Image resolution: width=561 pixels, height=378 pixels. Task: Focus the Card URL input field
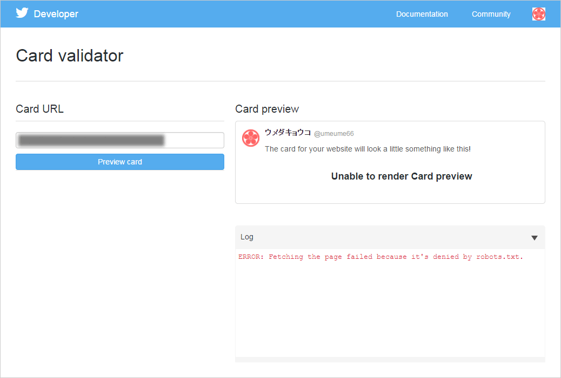tap(120, 140)
